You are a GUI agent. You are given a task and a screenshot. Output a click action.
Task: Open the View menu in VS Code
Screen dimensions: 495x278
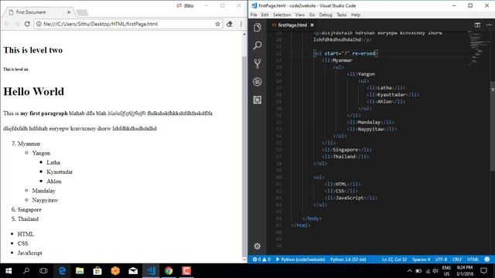300,15
